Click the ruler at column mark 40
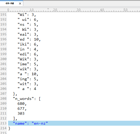 tap(102, 10)
